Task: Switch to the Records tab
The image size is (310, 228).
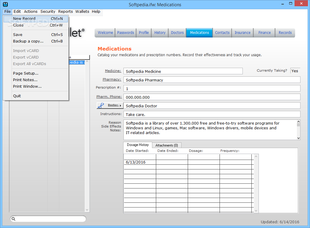Action: tap(285, 33)
